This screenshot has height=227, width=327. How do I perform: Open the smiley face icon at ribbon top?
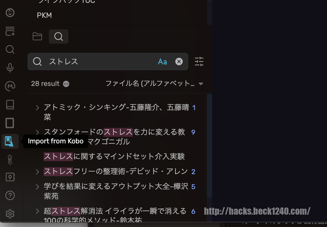(10, 13)
